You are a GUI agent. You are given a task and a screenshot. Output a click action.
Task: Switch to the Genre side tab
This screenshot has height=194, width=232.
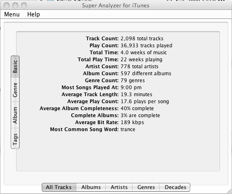[15, 90]
